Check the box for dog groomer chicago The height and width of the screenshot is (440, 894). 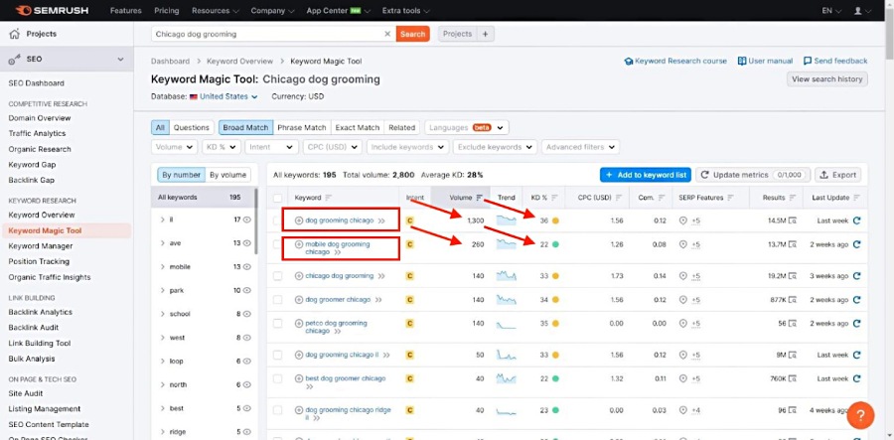278,300
